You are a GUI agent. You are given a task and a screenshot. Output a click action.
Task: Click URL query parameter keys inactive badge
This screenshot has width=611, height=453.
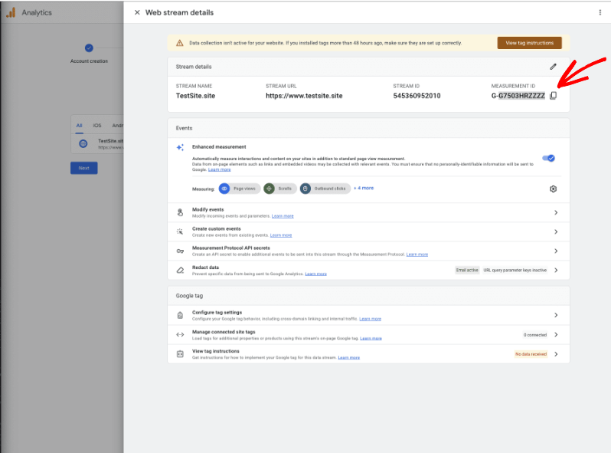click(515, 270)
